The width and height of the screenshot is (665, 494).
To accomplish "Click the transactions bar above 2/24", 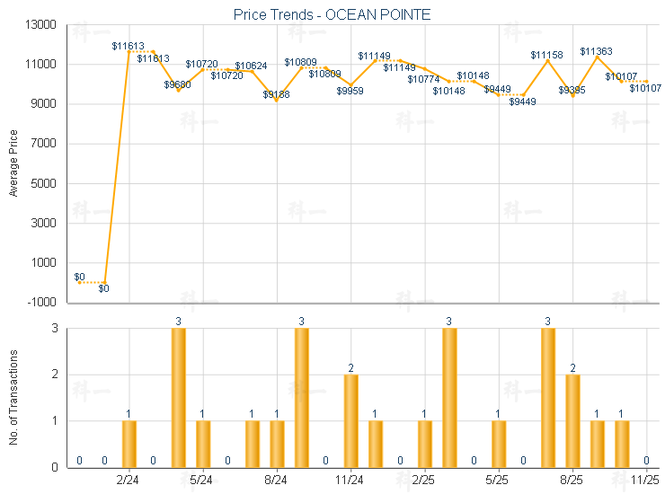I will pyautogui.click(x=129, y=443).
